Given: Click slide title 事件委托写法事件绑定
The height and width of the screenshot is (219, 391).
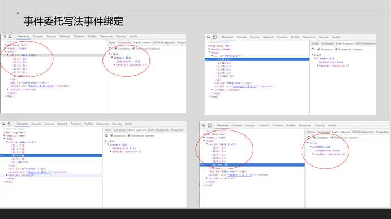Looking at the screenshot, I should (74, 21).
